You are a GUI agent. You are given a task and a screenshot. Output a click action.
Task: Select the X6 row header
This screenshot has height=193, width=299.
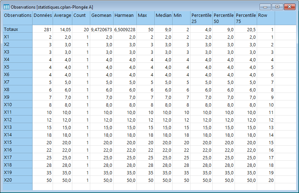(x=18, y=74)
